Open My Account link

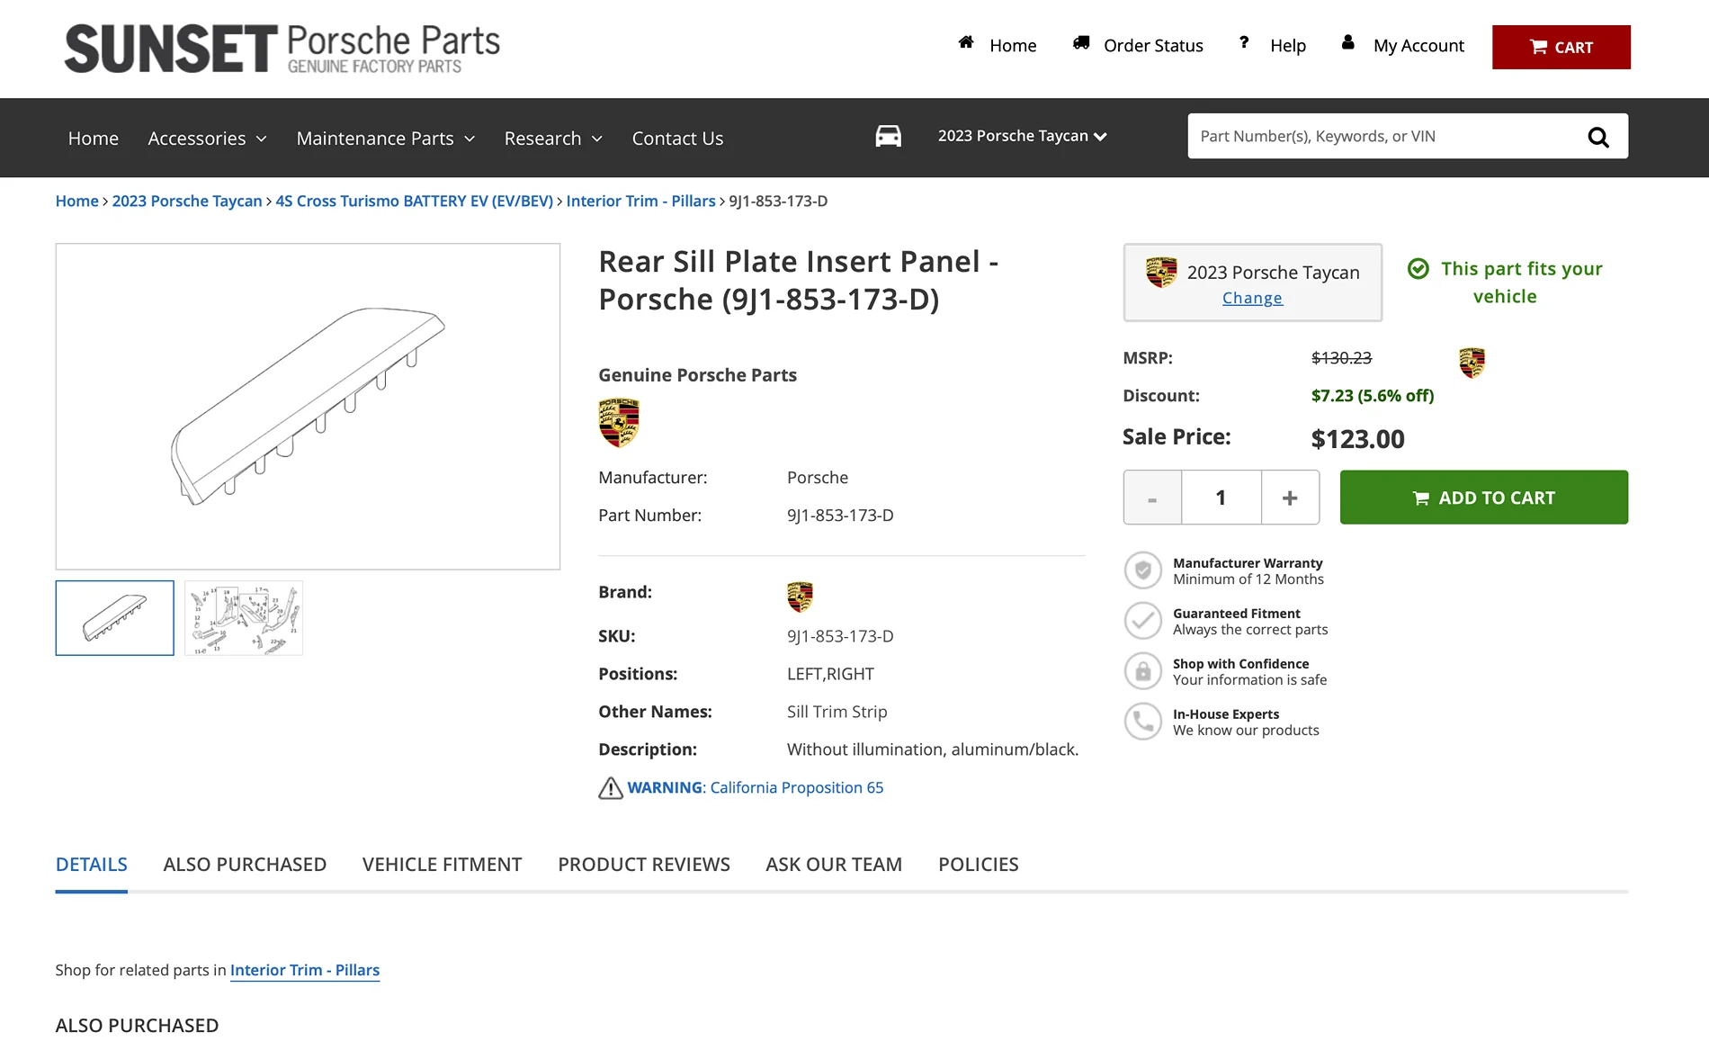pyautogui.click(x=1418, y=45)
